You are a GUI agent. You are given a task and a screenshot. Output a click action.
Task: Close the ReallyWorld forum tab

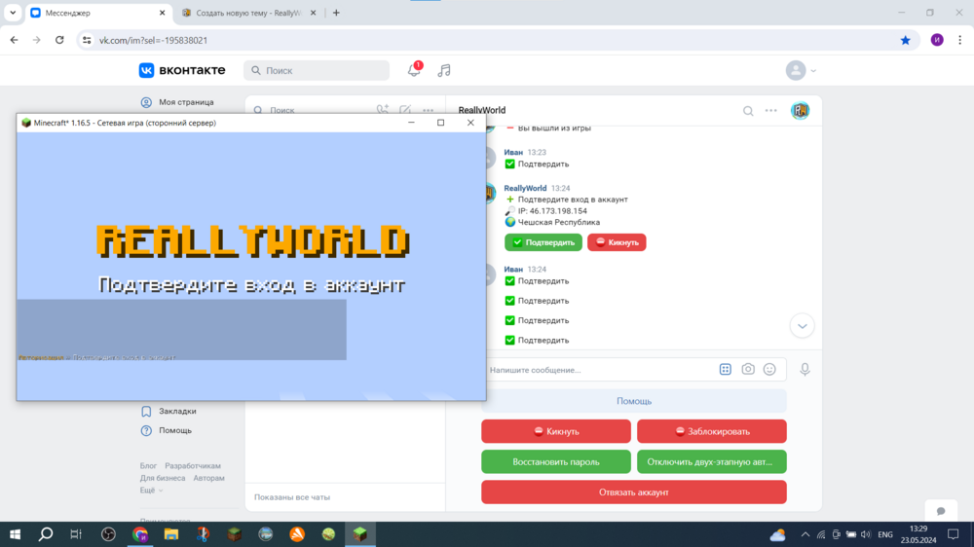click(x=313, y=13)
